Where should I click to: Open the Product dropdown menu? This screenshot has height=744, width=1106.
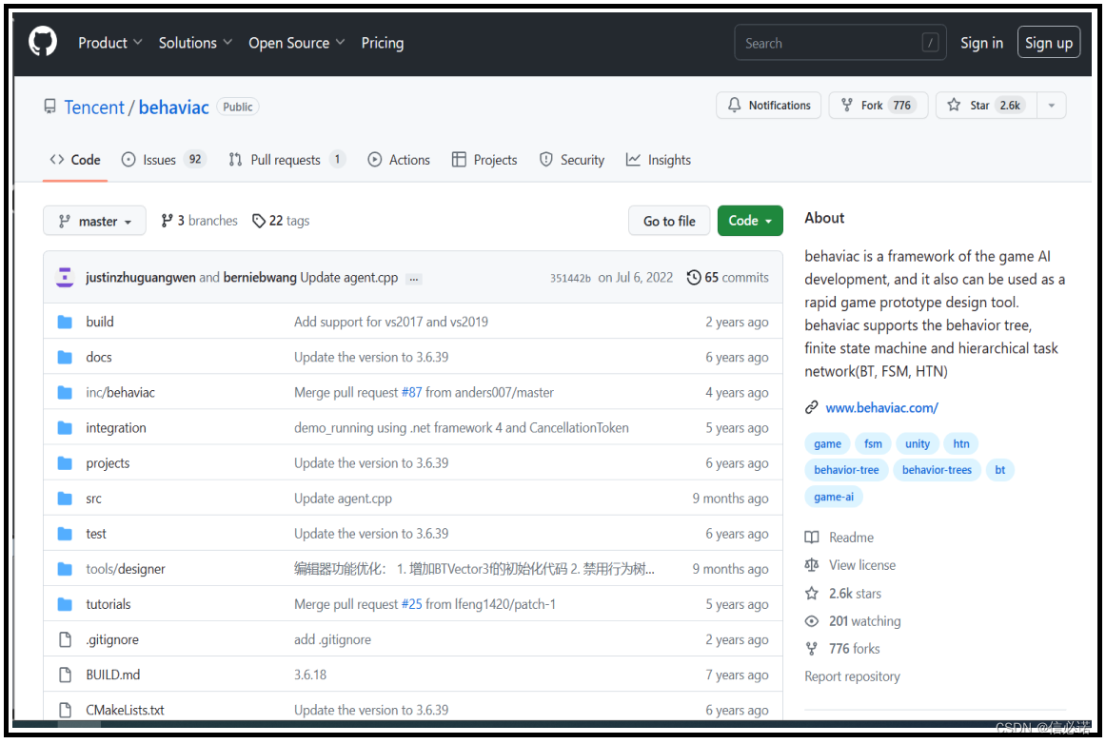click(110, 43)
